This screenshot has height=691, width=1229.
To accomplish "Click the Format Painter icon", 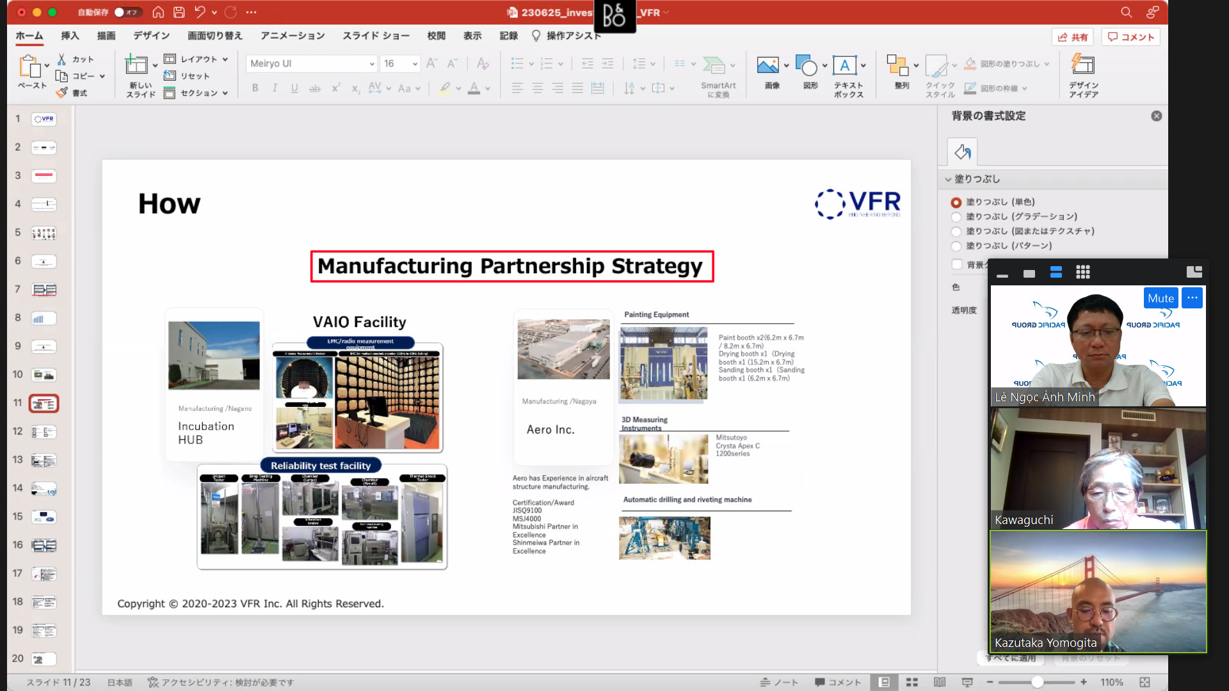I will 62,93.
